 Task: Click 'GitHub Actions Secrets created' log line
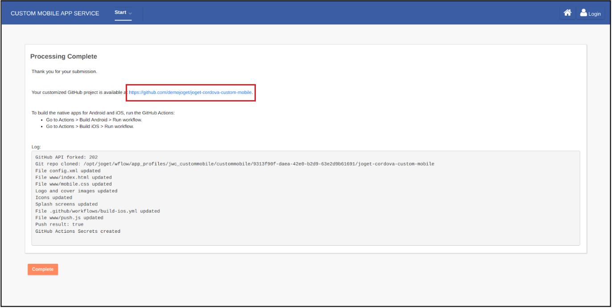click(78, 231)
